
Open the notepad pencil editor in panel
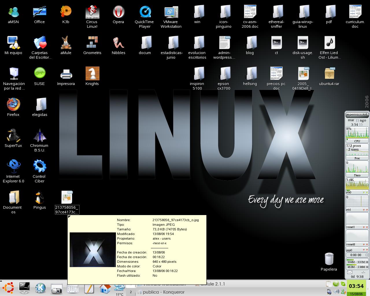click(89, 289)
